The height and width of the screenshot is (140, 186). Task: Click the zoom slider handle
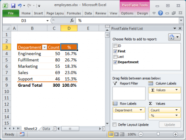tap(158, 134)
